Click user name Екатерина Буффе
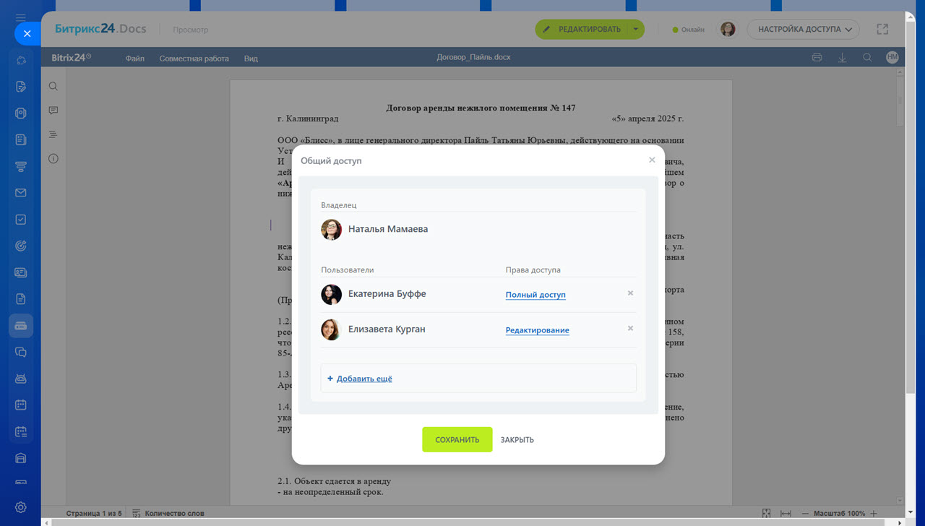Viewport: 925px width, 526px height. (387, 294)
